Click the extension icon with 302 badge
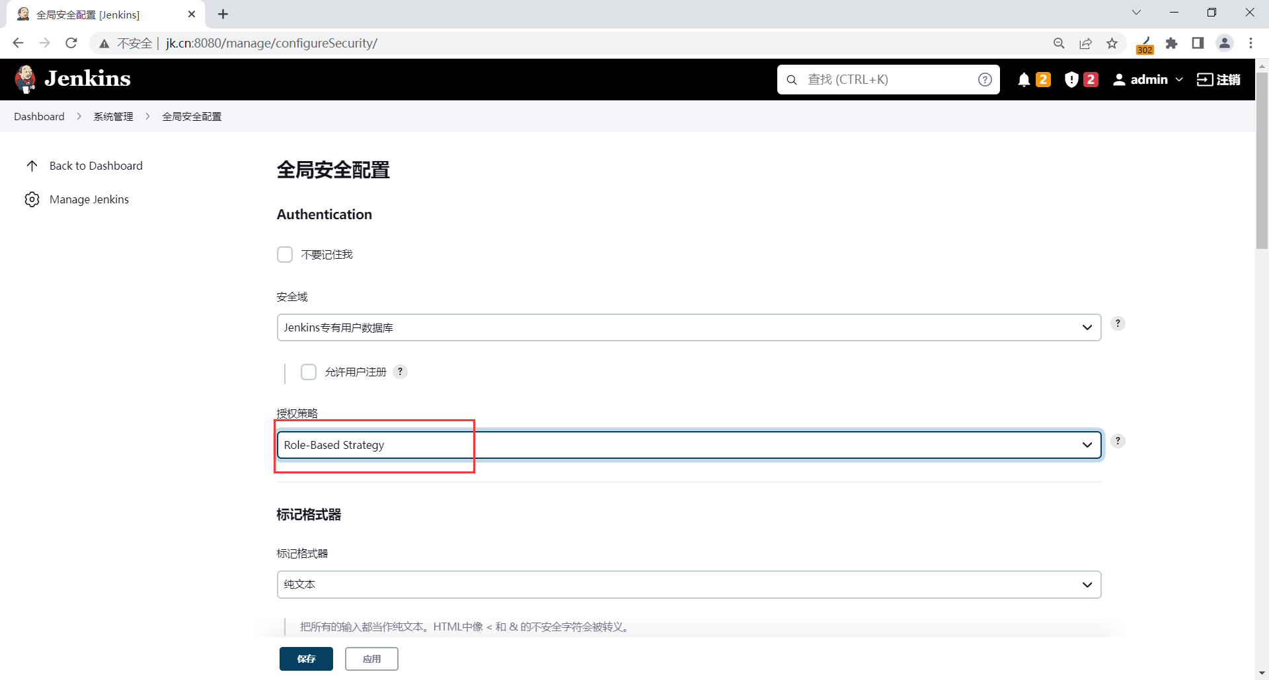 point(1145,44)
